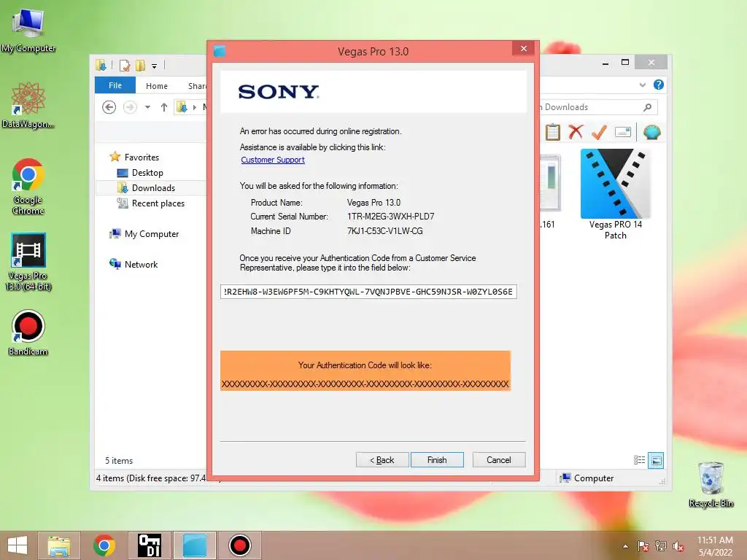Close the Vegas Pro 13.0 dialog

pos(524,49)
